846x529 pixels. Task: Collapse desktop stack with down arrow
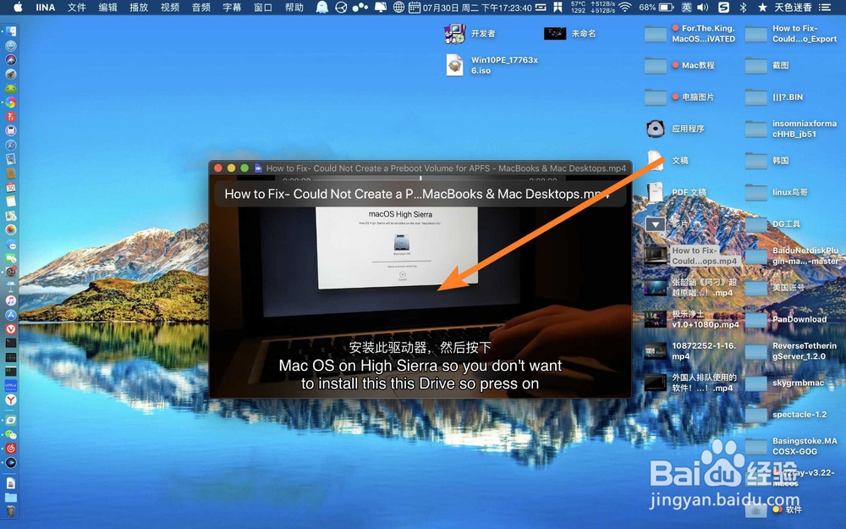pos(656,223)
